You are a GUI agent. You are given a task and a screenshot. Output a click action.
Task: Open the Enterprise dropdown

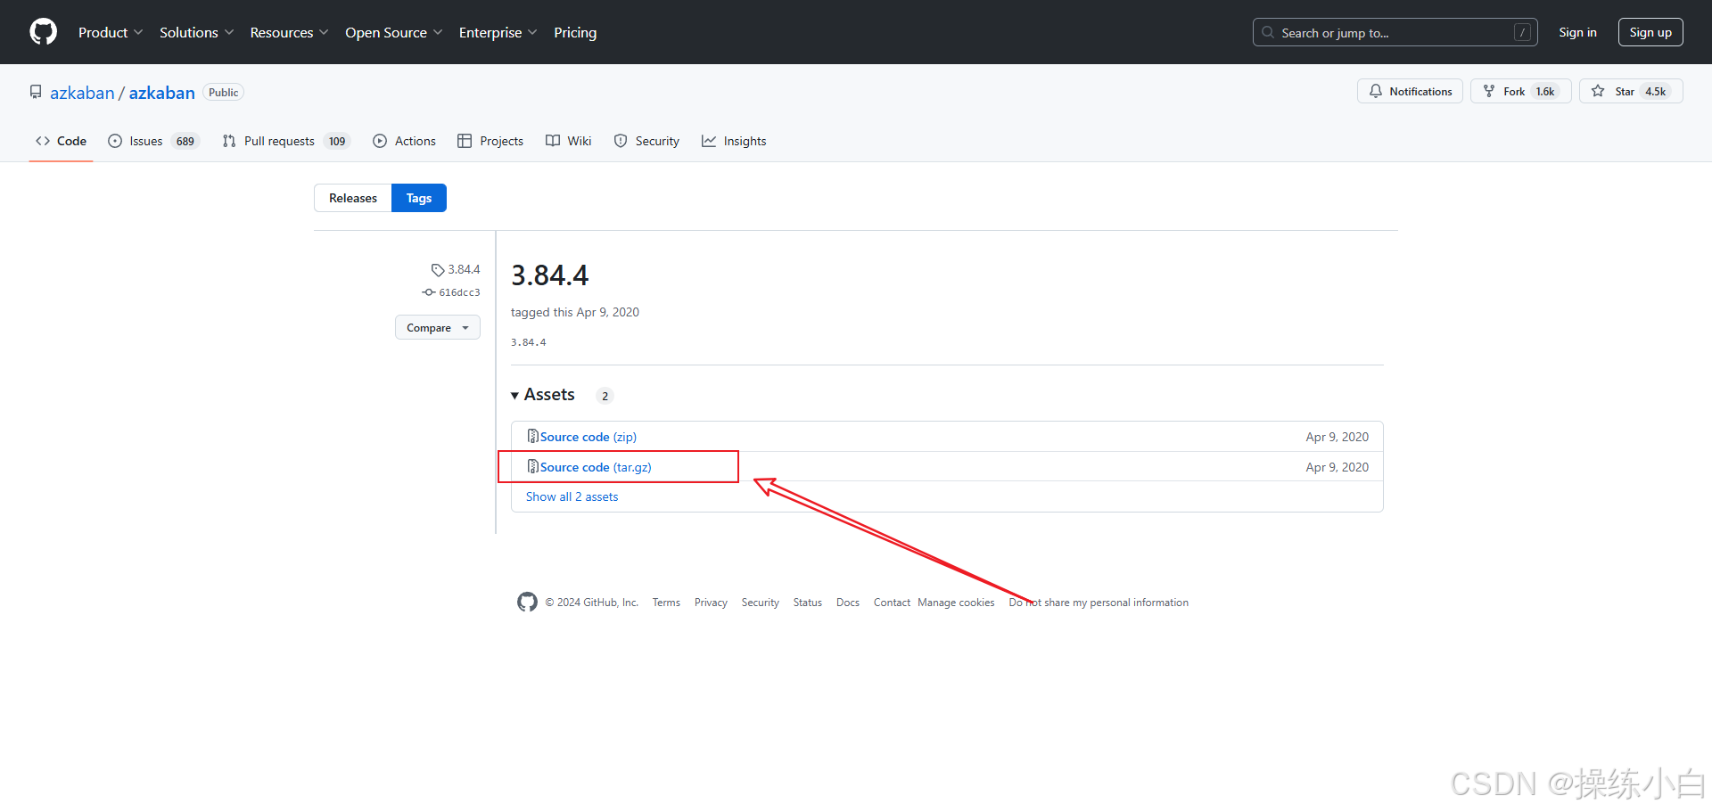pyautogui.click(x=498, y=32)
